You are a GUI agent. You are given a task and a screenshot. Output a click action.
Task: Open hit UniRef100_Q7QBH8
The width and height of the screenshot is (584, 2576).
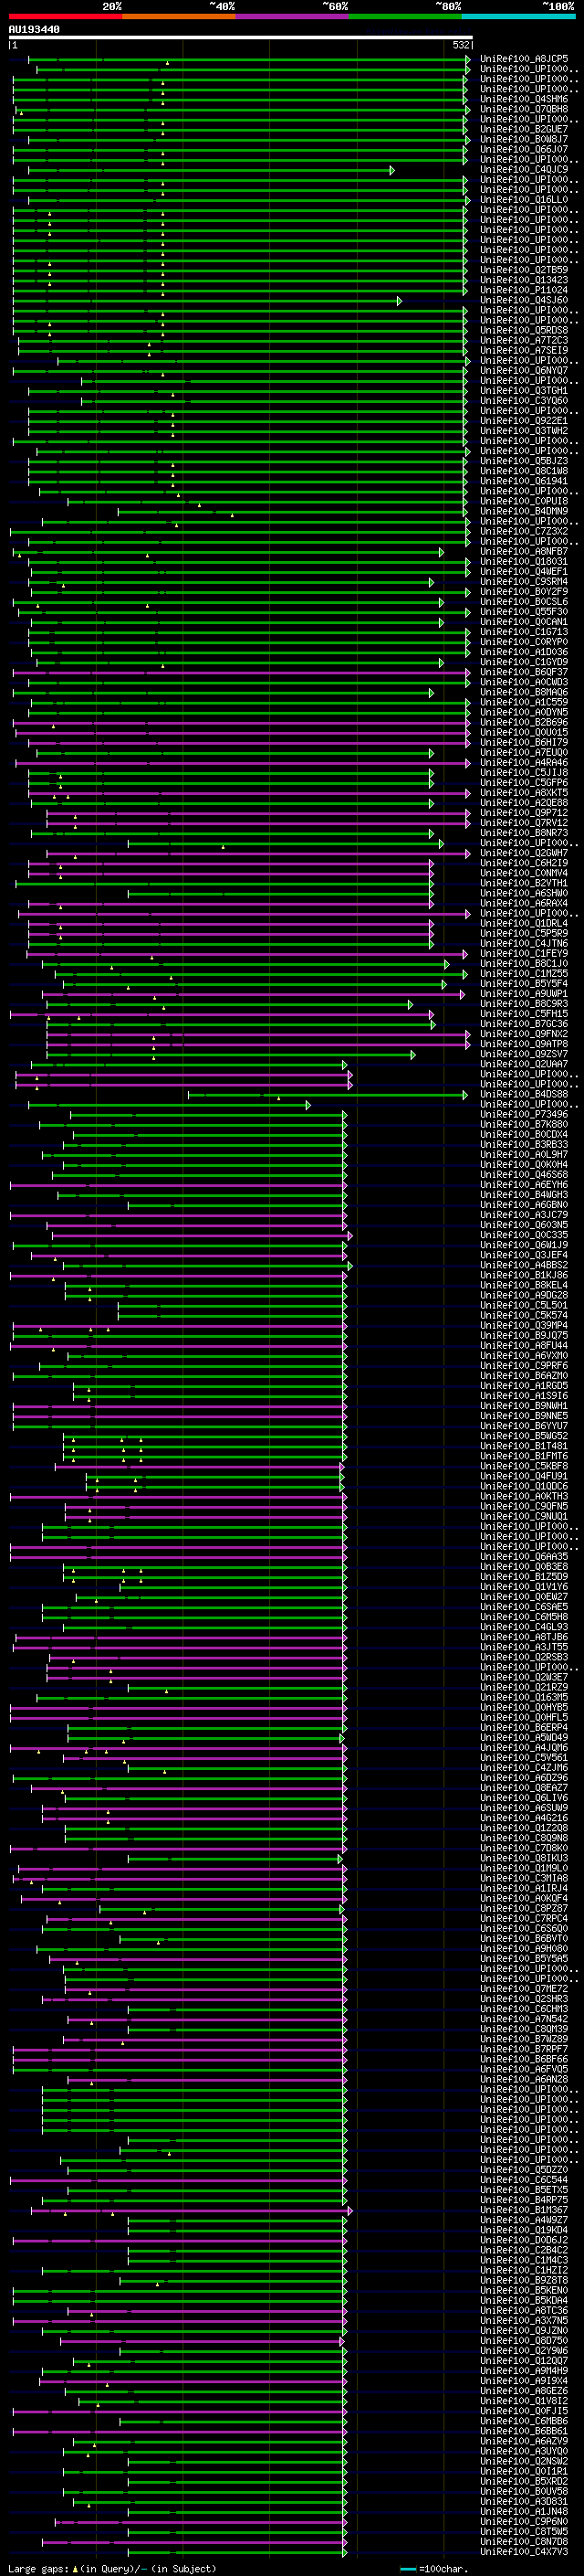point(524,109)
